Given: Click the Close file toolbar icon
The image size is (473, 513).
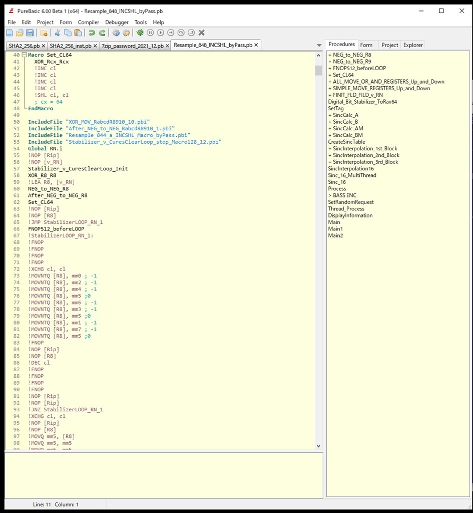Looking at the screenshot, I should 44,33.
